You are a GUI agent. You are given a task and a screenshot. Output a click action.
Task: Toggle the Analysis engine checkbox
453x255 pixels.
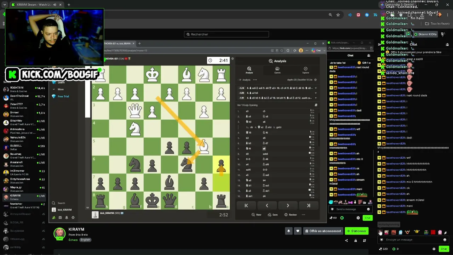240,80
